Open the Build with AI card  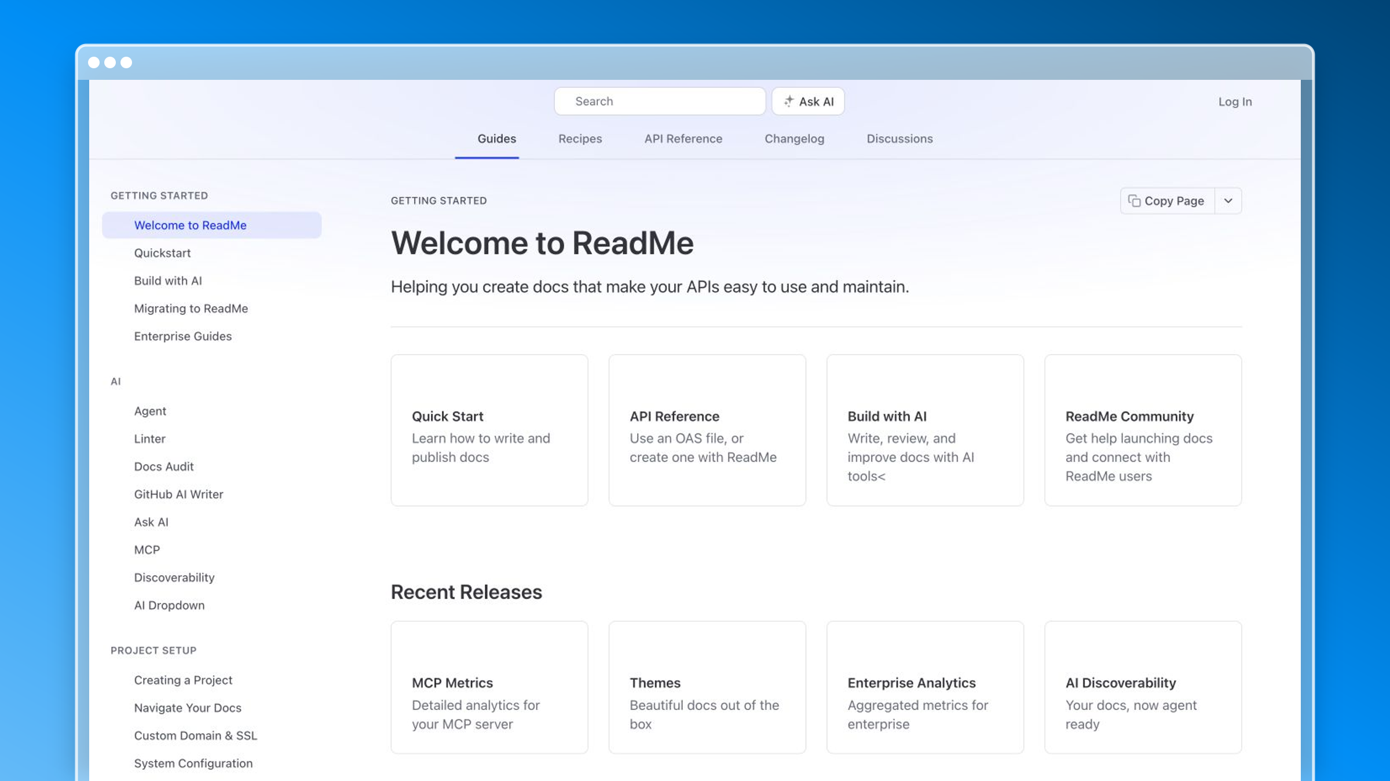coord(925,430)
